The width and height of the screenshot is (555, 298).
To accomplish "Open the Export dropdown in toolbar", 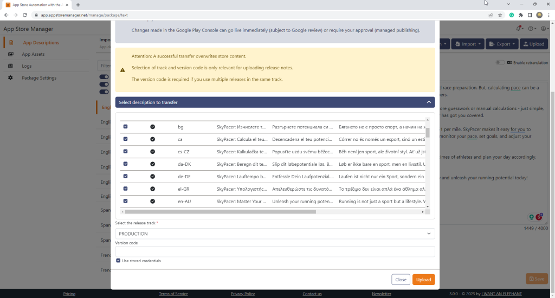I will point(502,44).
